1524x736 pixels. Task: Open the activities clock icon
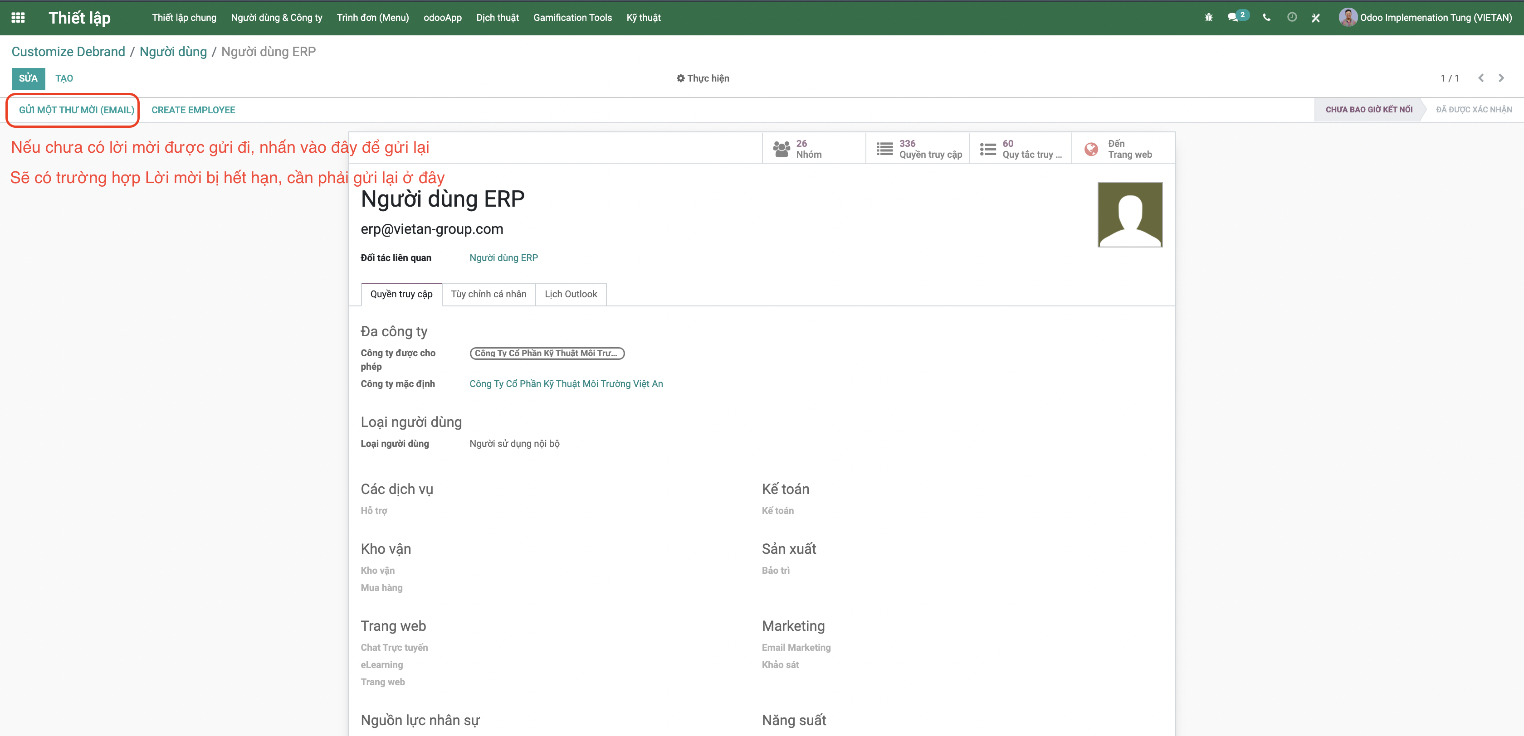pos(1292,18)
